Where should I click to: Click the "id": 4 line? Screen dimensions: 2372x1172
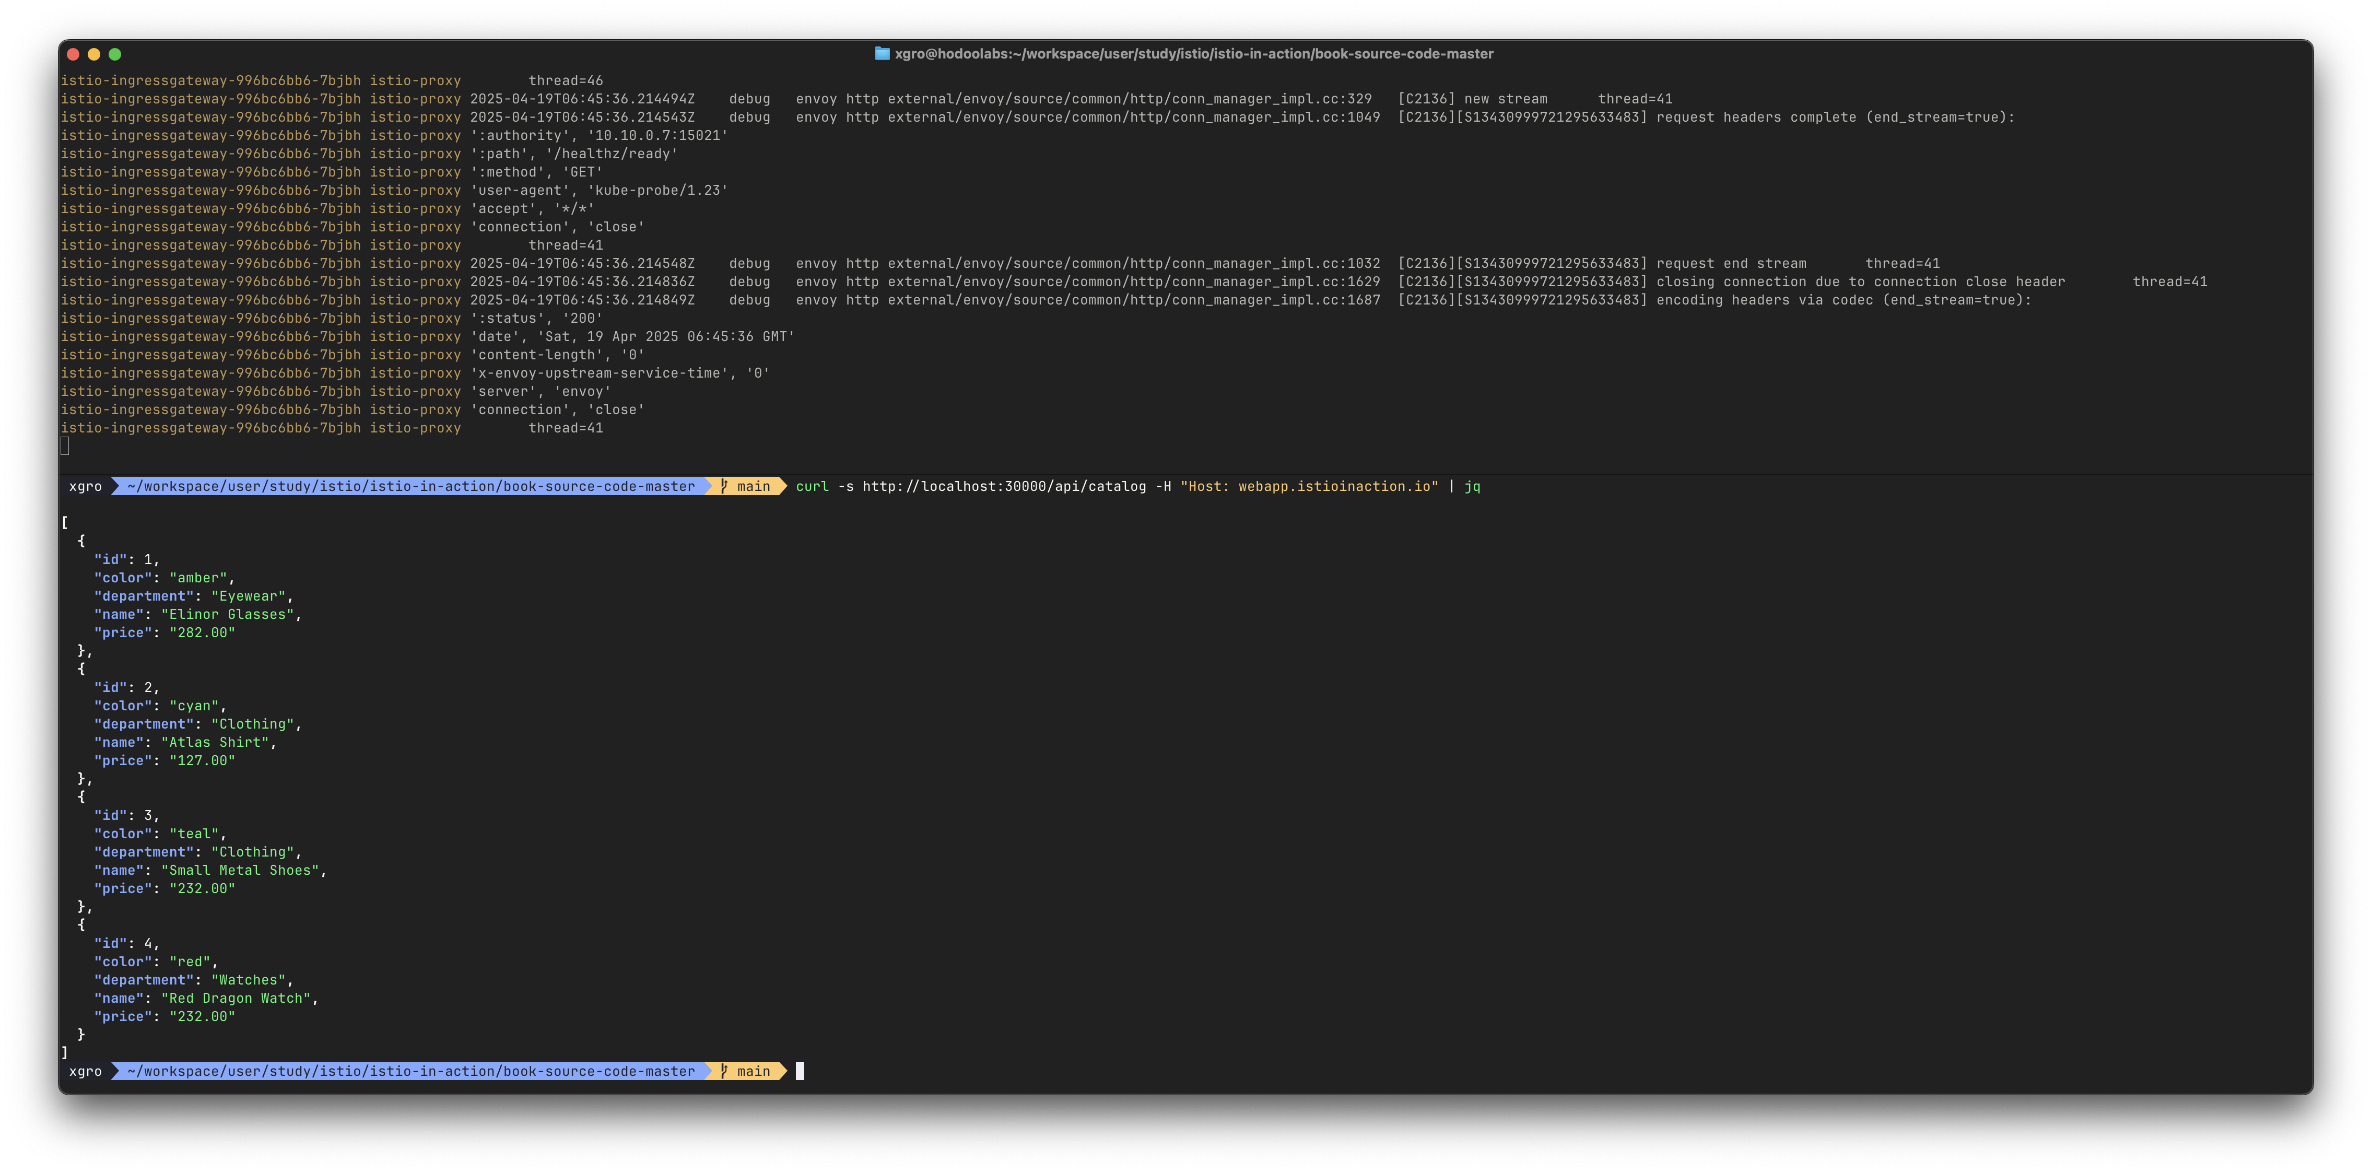(127, 943)
